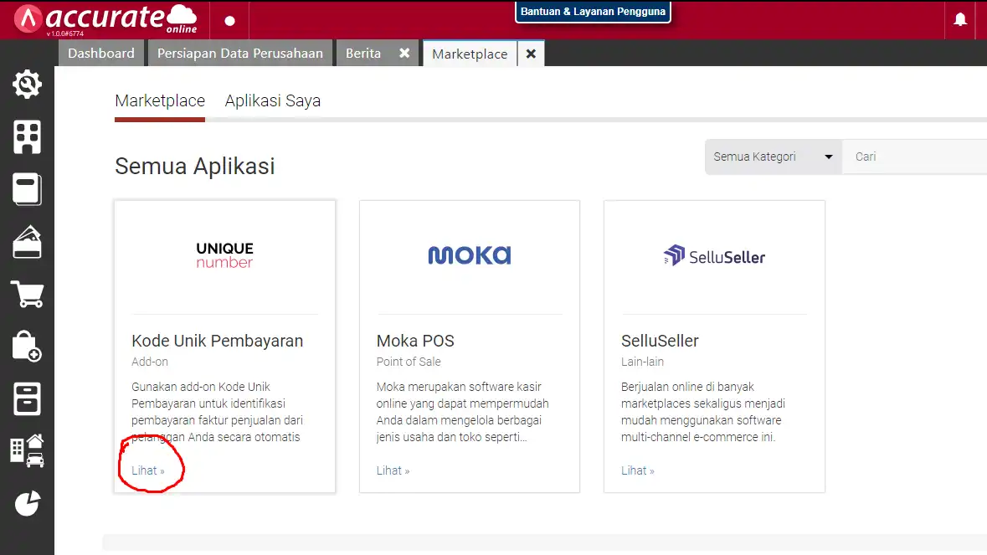This screenshot has height=555, width=987.
Task: Expand the Semua Kategori dropdown
Action: (x=774, y=157)
